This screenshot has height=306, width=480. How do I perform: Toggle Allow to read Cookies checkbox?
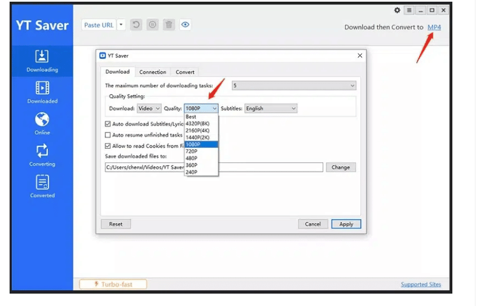pyautogui.click(x=108, y=146)
